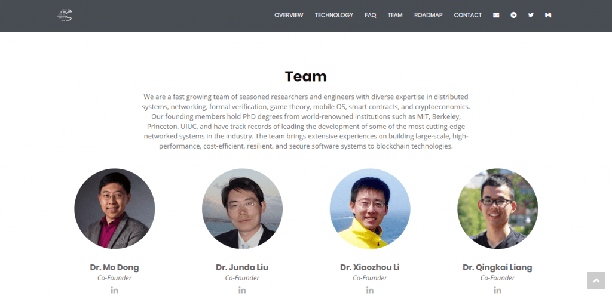Click the scroll-to-top arrow button
612x296 pixels.
[596, 280]
